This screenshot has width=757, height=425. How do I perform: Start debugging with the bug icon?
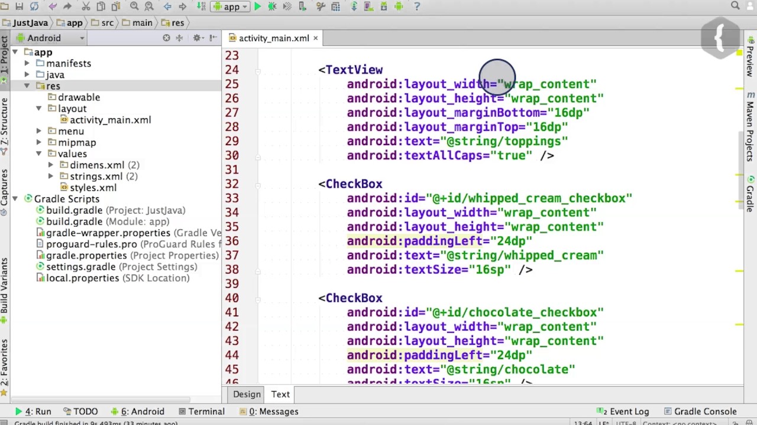pos(273,6)
